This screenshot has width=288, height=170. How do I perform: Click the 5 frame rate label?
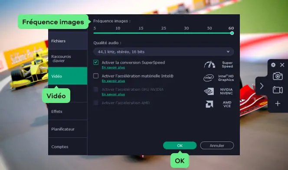(x=95, y=28)
